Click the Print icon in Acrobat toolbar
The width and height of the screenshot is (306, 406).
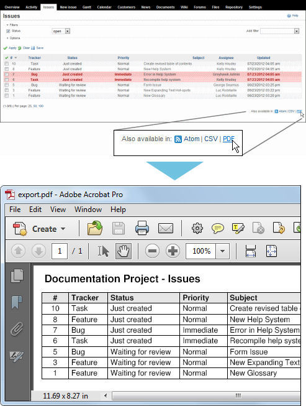tap(142, 228)
